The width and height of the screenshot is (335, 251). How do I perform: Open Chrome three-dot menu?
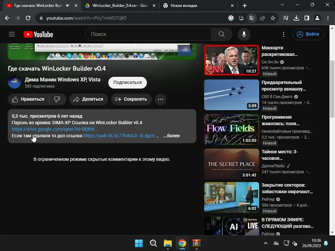328,18
